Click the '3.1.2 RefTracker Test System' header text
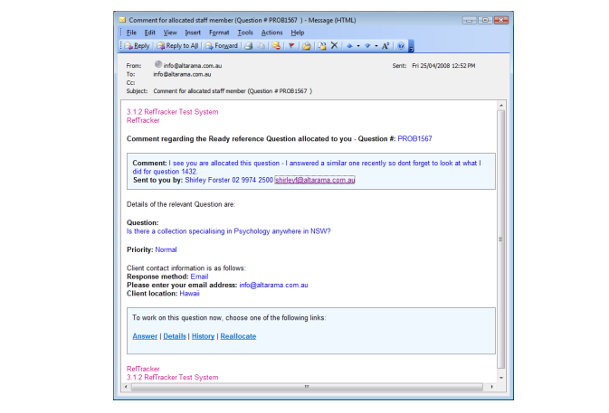This screenshot has width=609, height=413. pyautogui.click(x=173, y=112)
